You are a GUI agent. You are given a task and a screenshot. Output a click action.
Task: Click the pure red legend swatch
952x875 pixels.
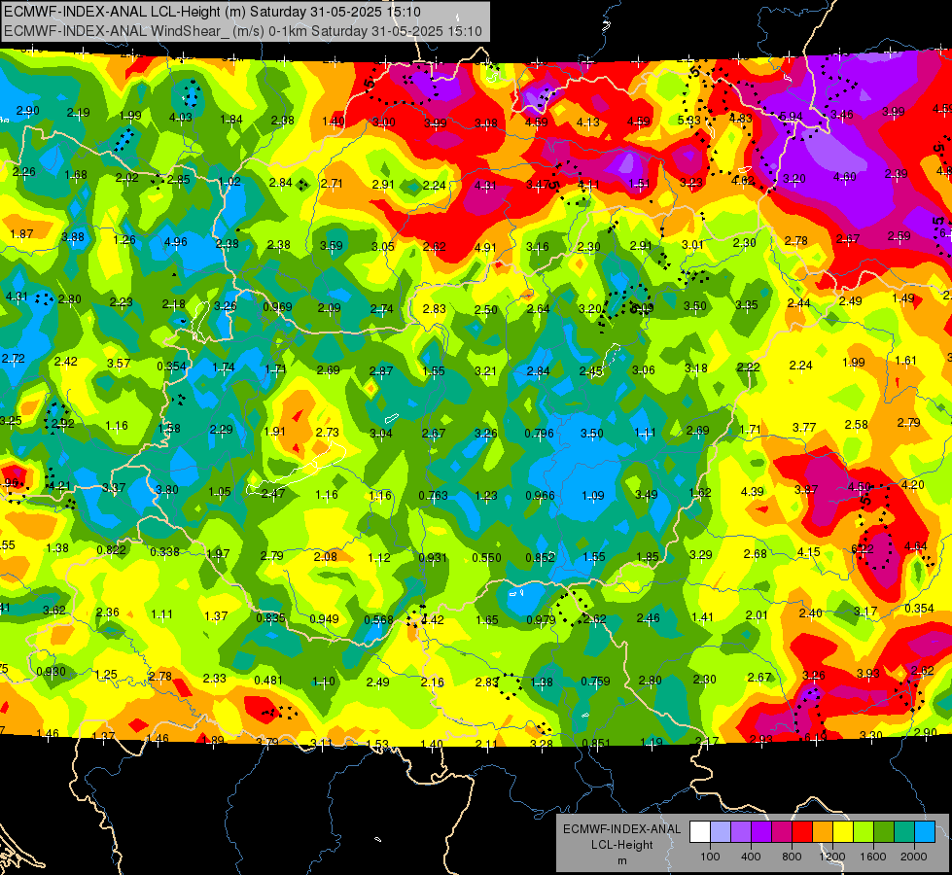point(802,832)
